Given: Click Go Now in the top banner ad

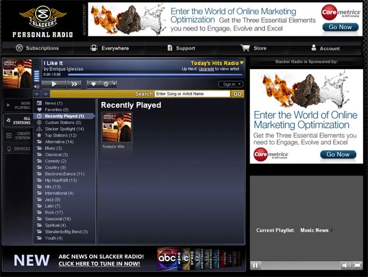Looking at the screenshot, I should click(x=340, y=27).
